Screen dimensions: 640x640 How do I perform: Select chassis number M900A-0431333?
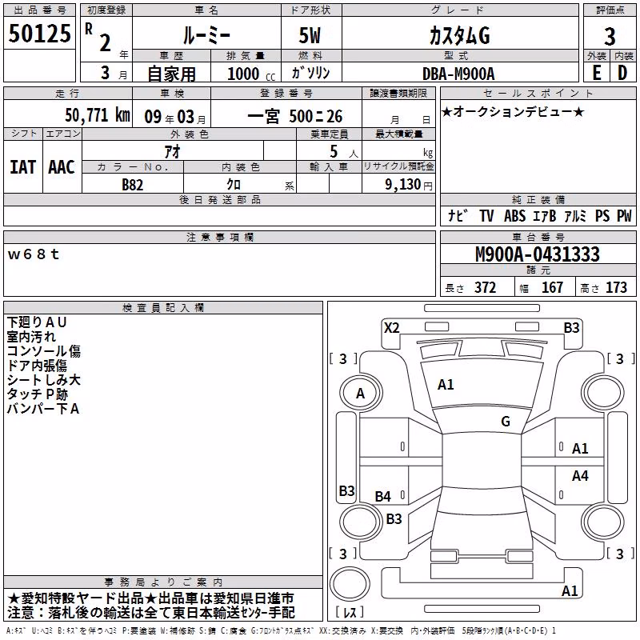(538, 254)
